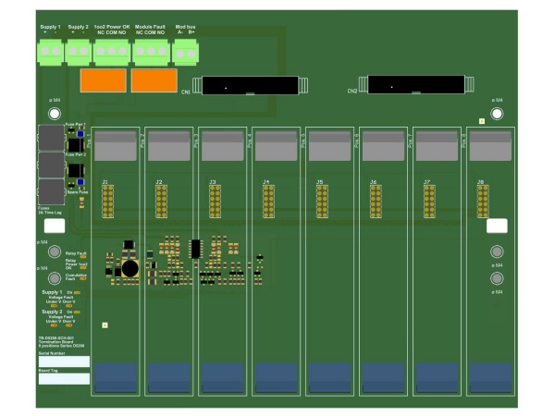Click the blue connector at bottom of Pos. 1

click(x=116, y=377)
